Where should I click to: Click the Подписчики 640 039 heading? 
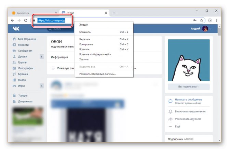pos(180,139)
